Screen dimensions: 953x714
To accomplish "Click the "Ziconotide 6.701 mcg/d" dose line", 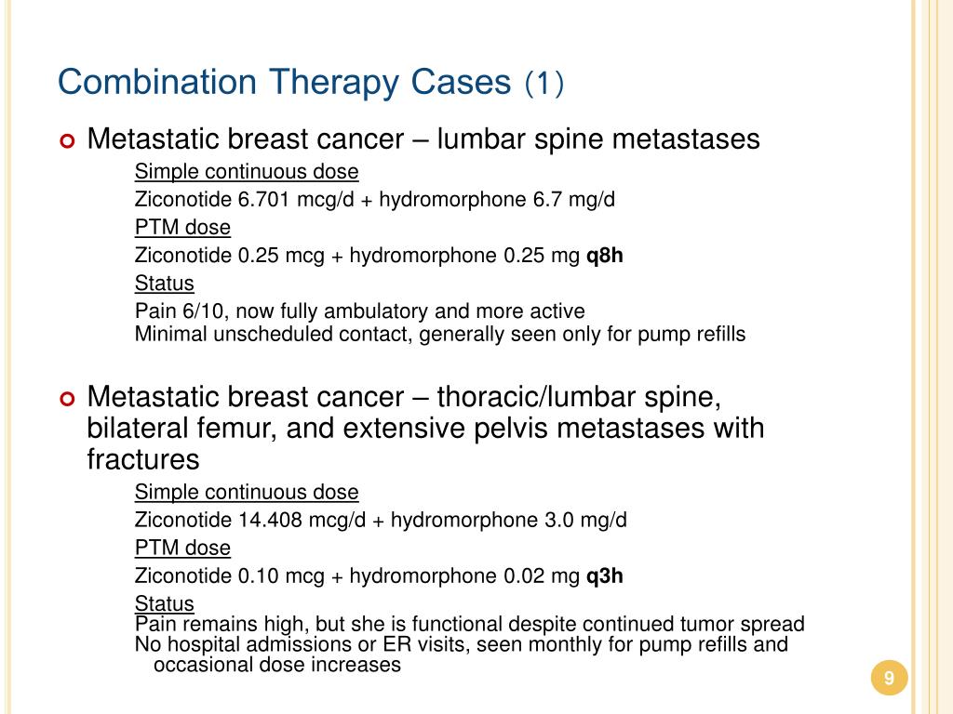I will coord(375,200).
